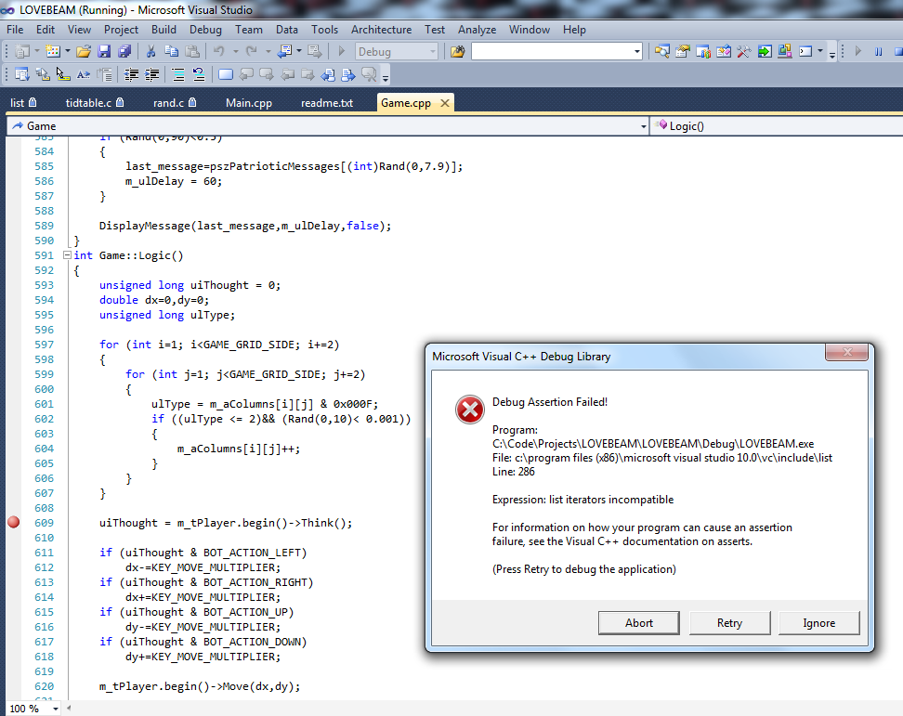Collapse the Game::Logic() function outline

[x=67, y=255]
